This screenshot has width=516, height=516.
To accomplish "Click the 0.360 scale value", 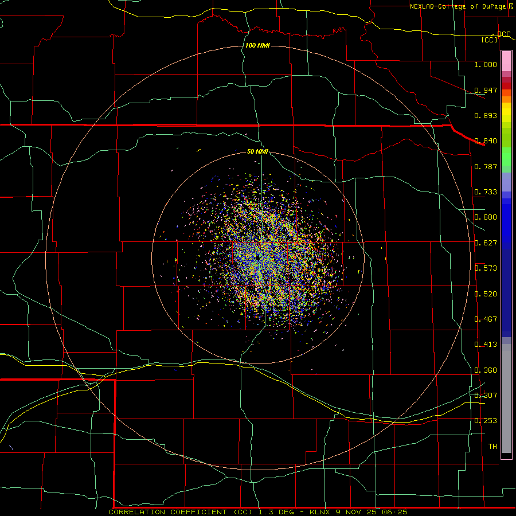I will click(486, 370).
